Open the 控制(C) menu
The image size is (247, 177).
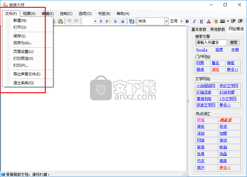[x=66, y=14]
